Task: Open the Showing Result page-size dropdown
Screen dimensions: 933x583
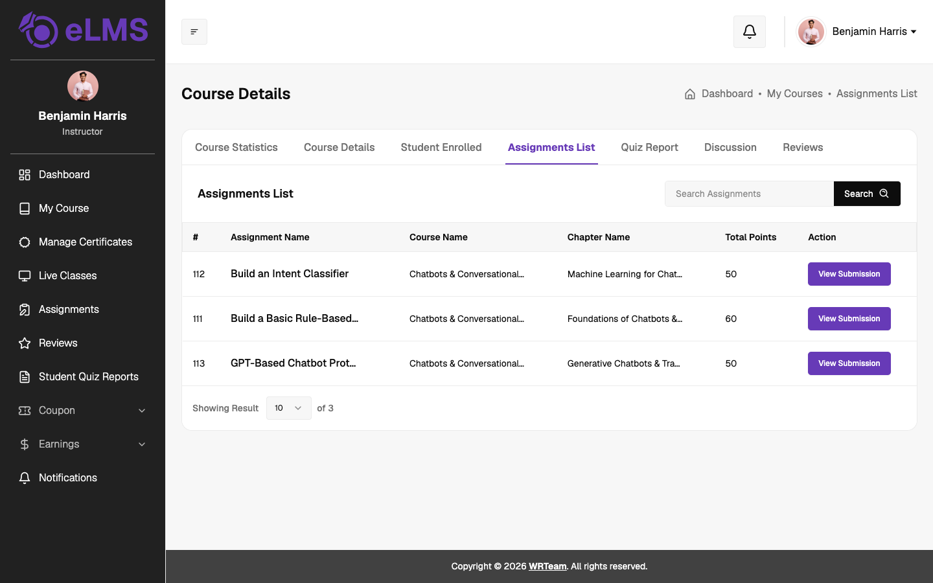Action: [289, 408]
